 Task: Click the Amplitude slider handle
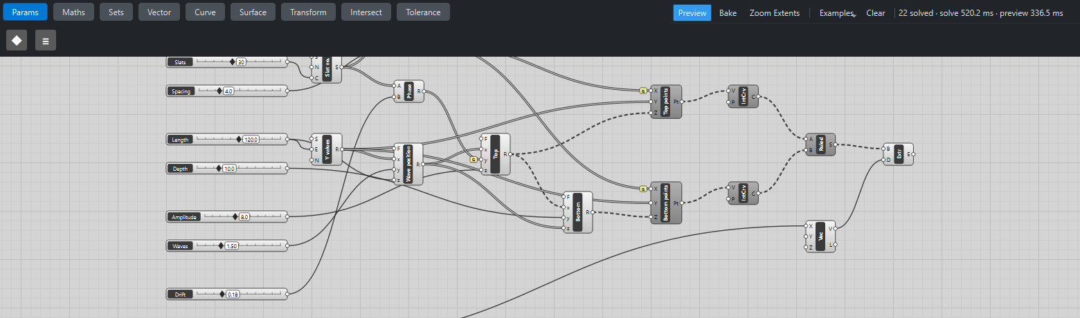(x=235, y=216)
